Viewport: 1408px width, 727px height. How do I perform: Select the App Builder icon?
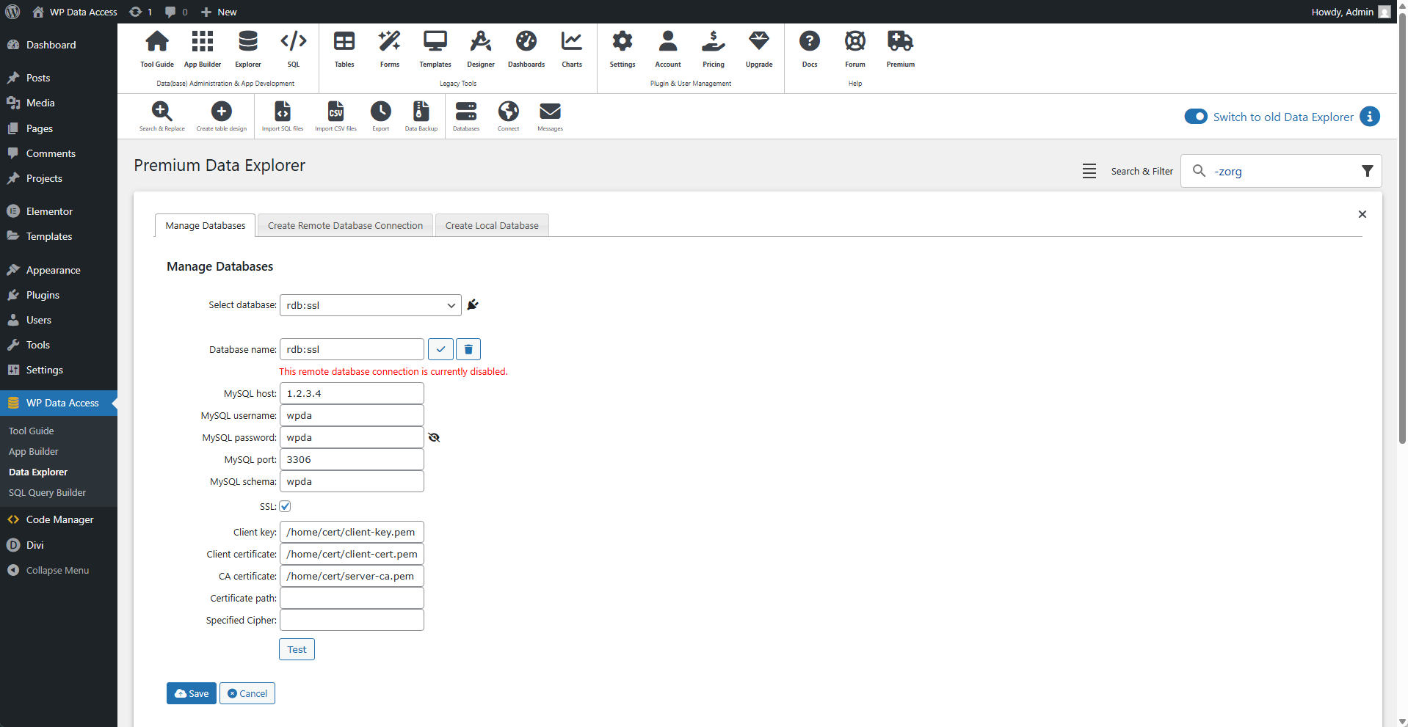[x=202, y=48]
